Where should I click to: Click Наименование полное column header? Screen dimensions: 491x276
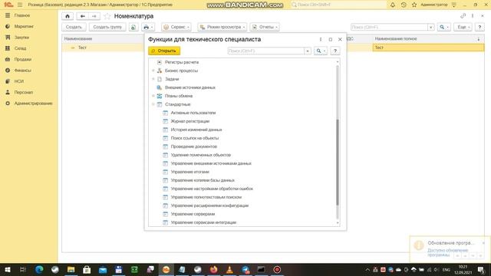(x=396, y=39)
